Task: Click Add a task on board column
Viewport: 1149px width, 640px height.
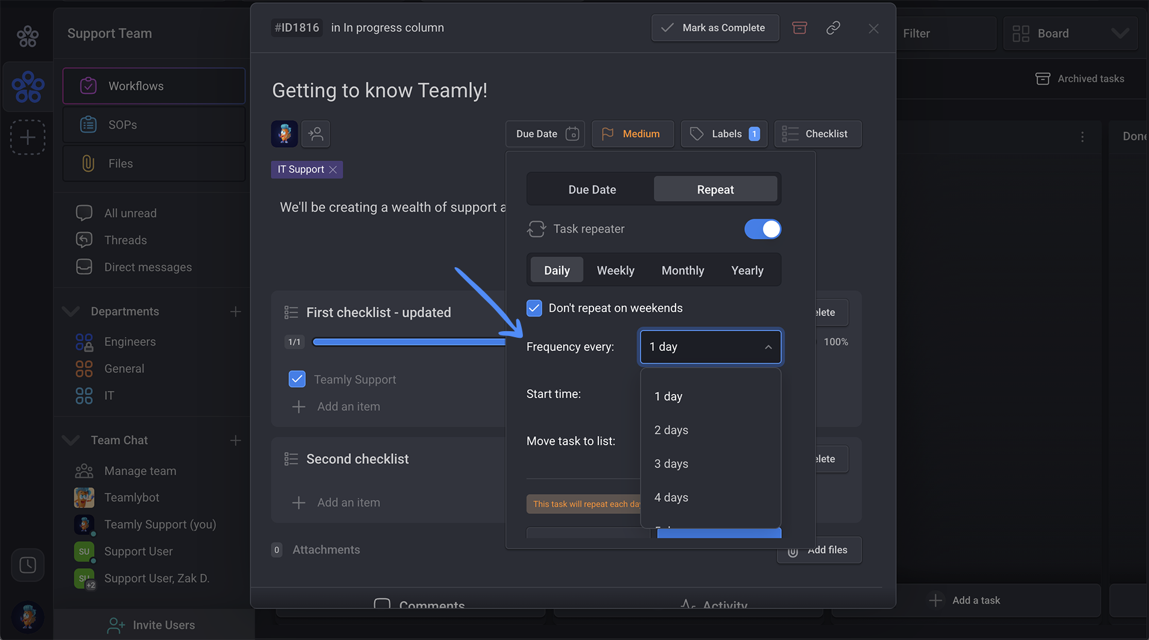Action: coord(965,600)
